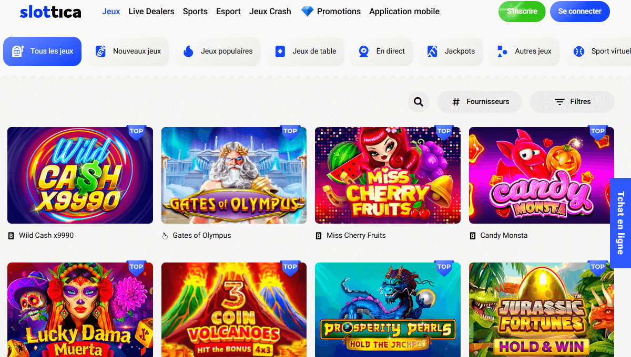631x357 pixels.
Task: Click the playing card icon for Jeux de table
Action: 280,51
